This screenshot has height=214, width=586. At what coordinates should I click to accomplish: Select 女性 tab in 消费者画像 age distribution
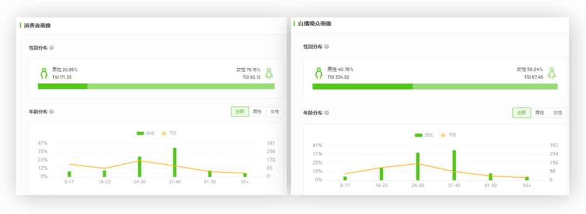coord(275,112)
